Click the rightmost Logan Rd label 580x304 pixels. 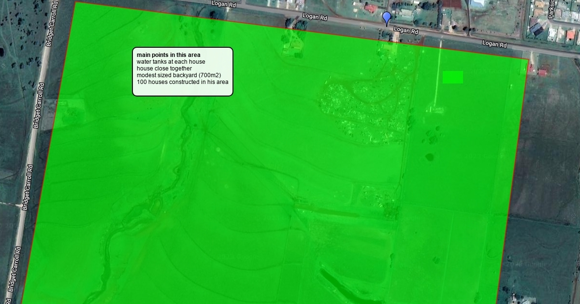tap(494, 44)
